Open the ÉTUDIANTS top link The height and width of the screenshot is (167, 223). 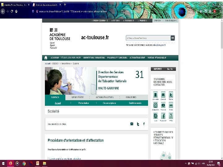coord(129,21)
